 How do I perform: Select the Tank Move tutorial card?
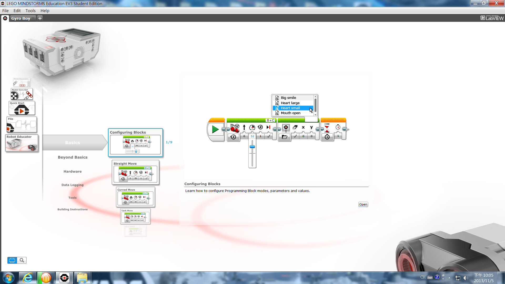[x=135, y=216]
